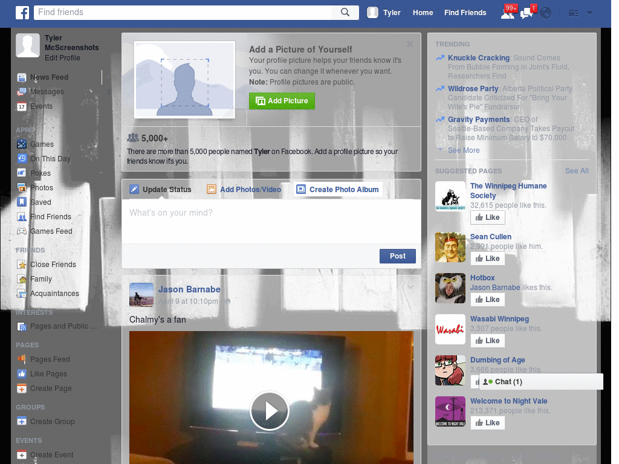619x464 pixels.
Task: Open Tyler profile in top bar
Action: (x=384, y=13)
